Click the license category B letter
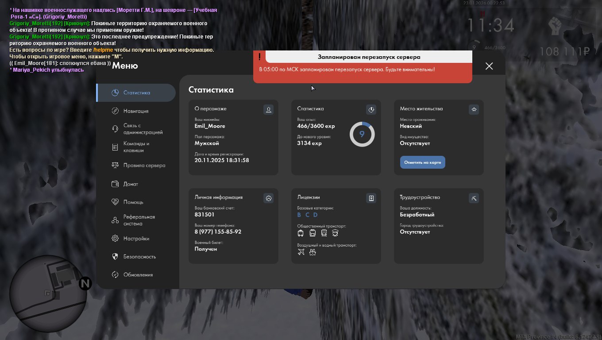602x340 pixels. coord(299,215)
